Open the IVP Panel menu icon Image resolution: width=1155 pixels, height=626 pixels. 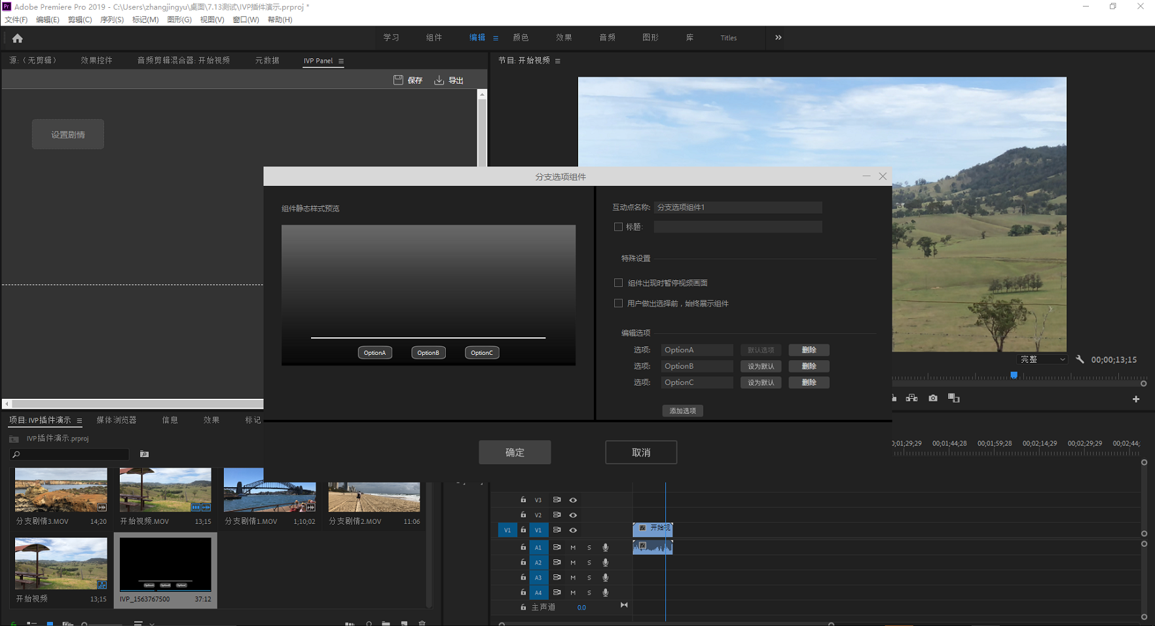[x=341, y=61]
